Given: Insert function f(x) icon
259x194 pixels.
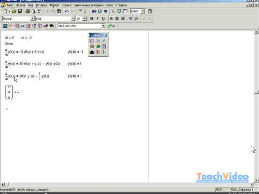Looking at the screenshot, I should (94, 11).
